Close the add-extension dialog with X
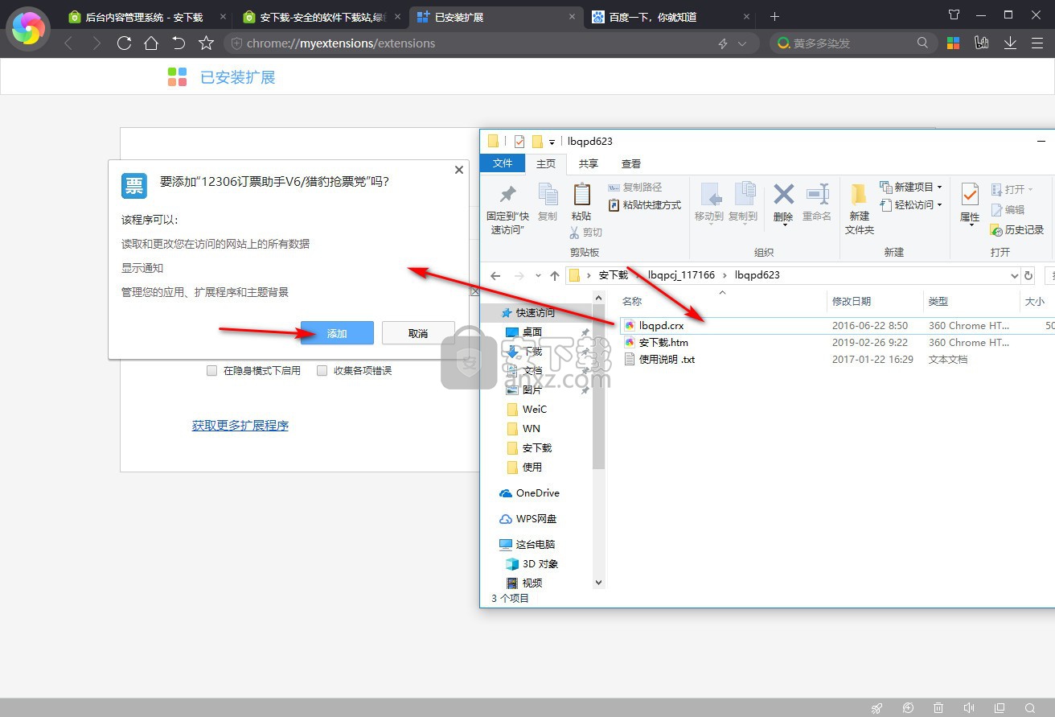Screen dimensions: 1055x717 click(x=459, y=170)
